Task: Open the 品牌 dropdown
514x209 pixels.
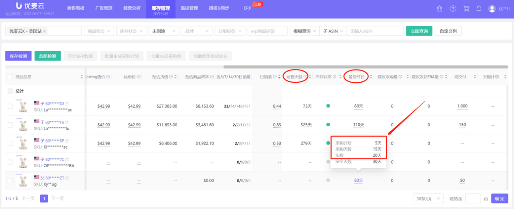Action: (x=197, y=31)
